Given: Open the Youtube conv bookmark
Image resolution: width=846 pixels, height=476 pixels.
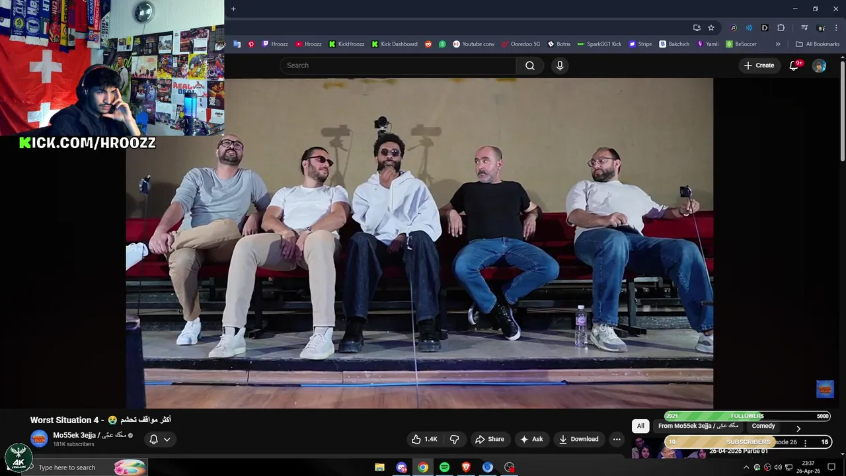Looking at the screenshot, I should (473, 44).
